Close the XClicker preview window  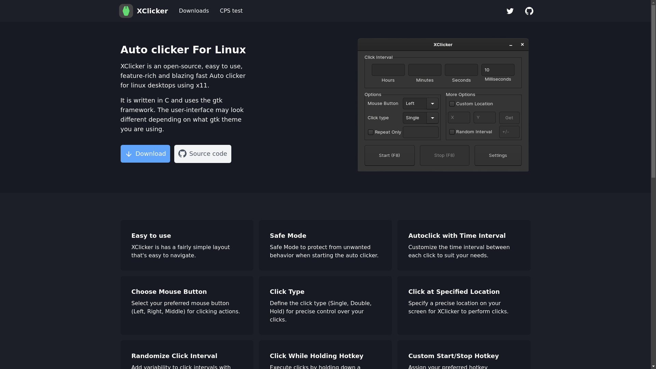[x=522, y=44]
